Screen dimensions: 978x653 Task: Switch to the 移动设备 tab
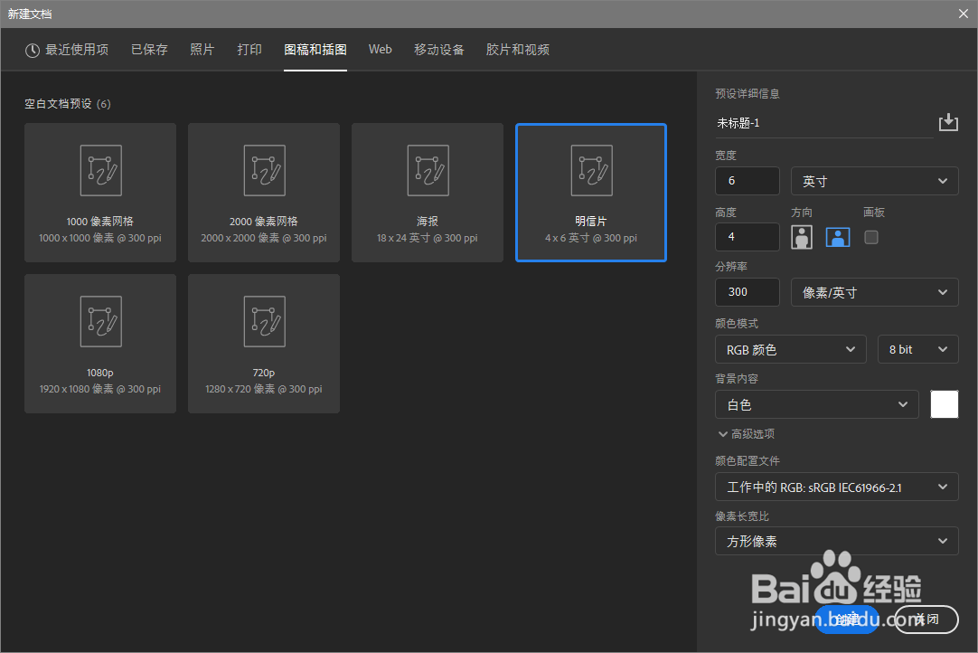tap(439, 50)
